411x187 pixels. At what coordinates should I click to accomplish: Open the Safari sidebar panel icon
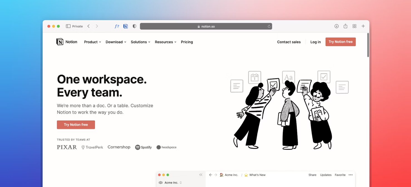tap(68, 26)
